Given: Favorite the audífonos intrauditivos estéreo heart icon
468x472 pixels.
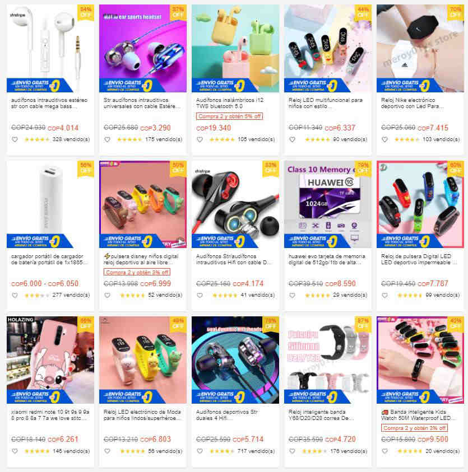Looking at the screenshot, I should click(15, 139).
